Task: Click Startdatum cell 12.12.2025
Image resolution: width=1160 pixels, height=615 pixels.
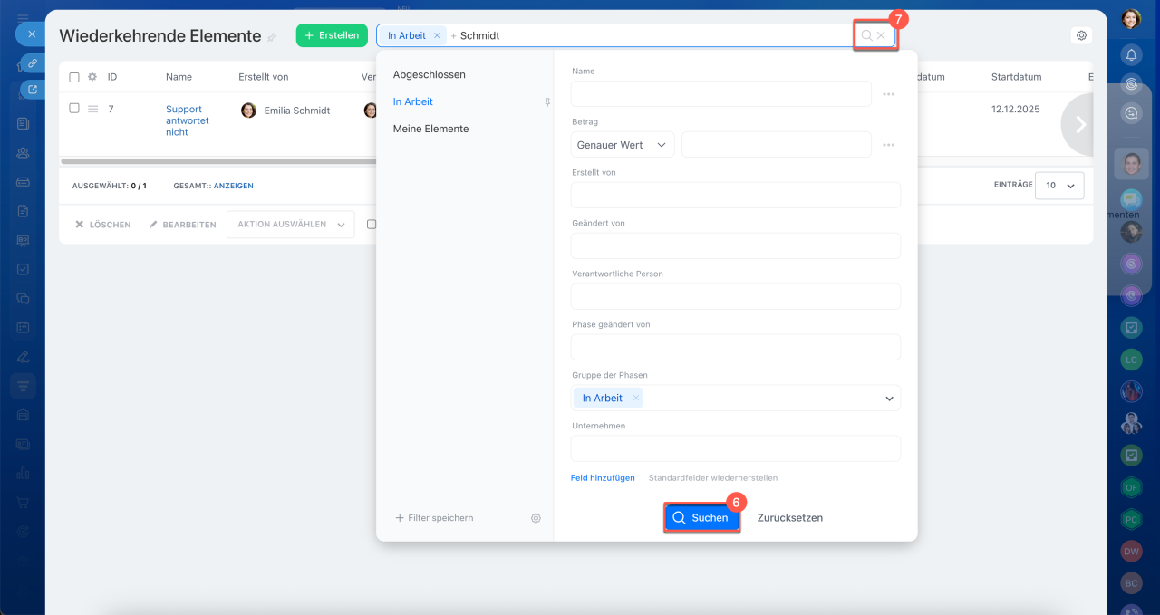Action: pos(1016,109)
